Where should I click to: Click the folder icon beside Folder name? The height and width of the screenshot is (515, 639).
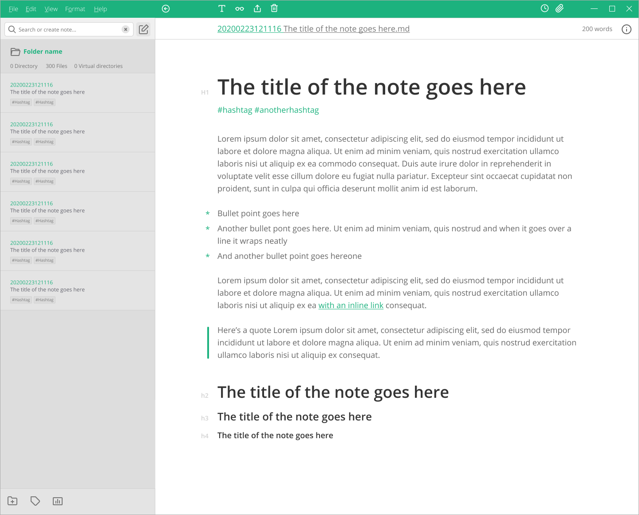click(15, 52)
